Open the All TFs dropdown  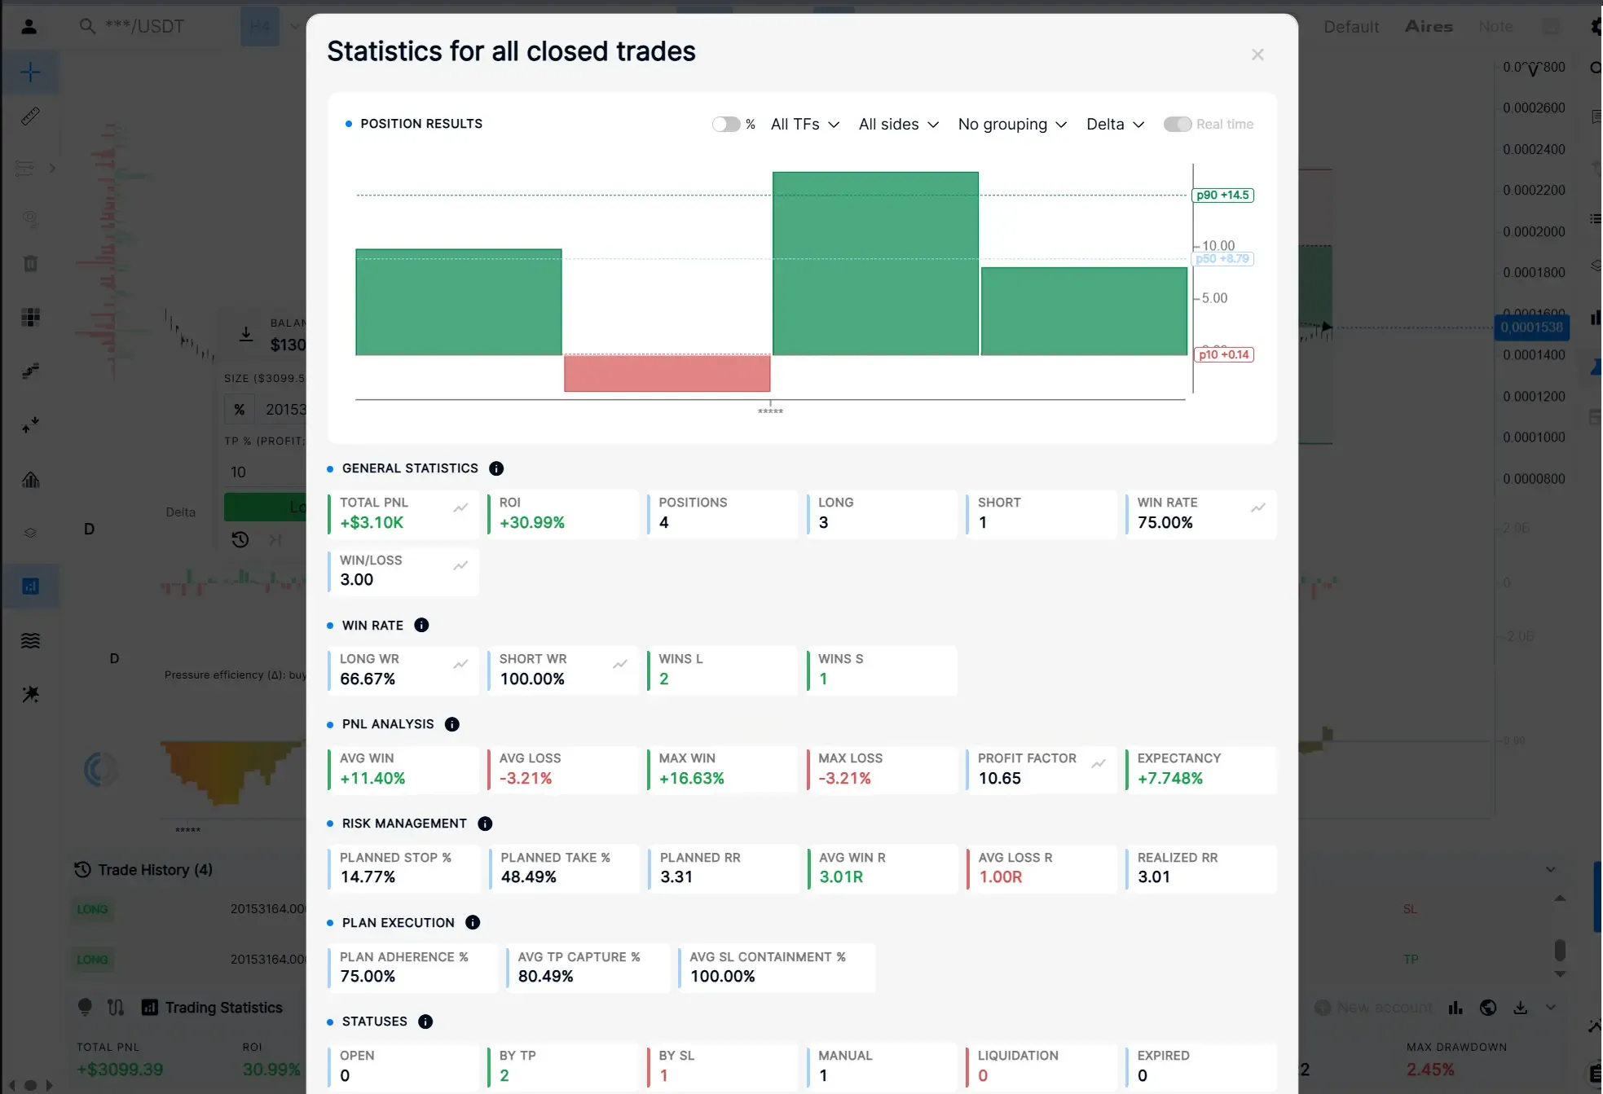click(x=805, y=124)
